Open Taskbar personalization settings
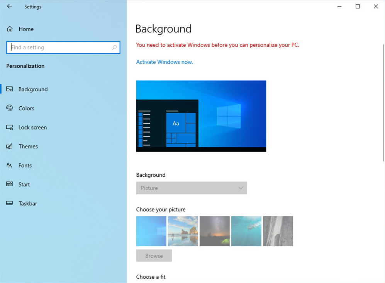This screenshot has height=283, width=385. pyautogui.click(x=28, y=203)
